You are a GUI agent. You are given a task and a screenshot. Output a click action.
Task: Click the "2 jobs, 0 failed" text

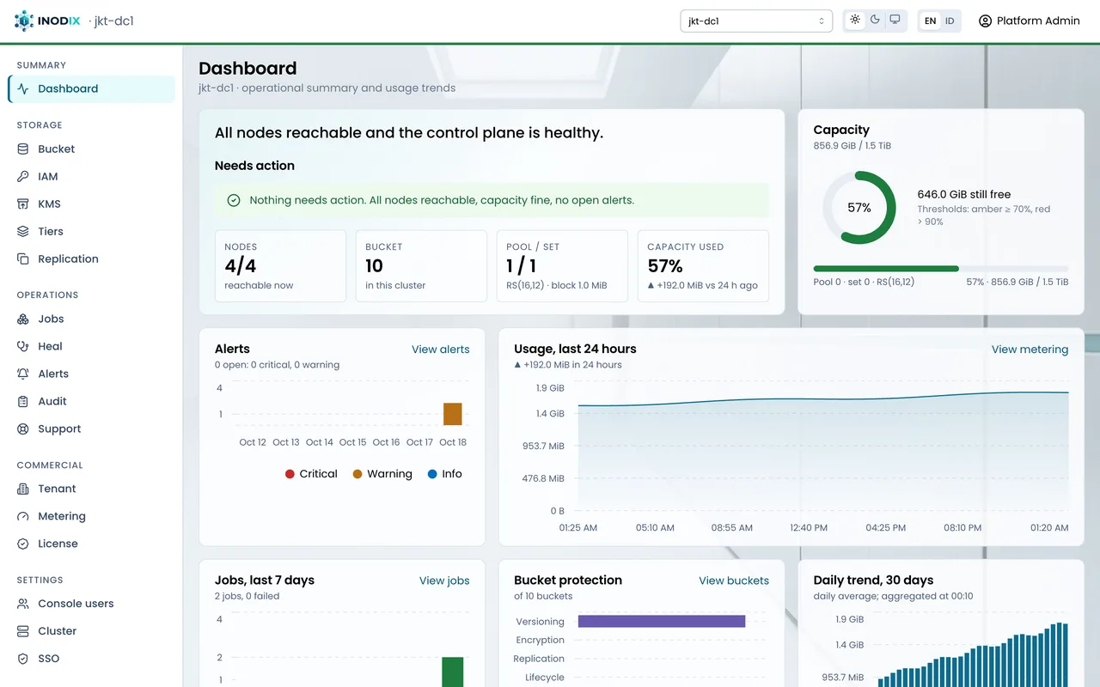pyautogui.click(x=247, y=596)
